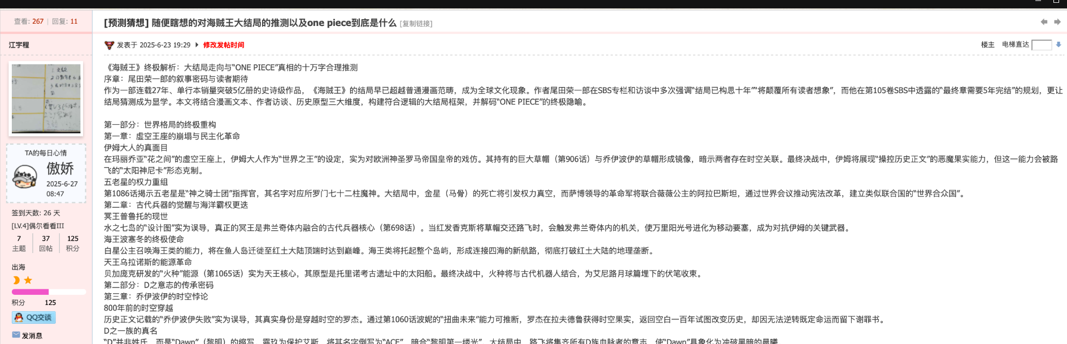Click the subheading 800年前的时空穿越
The width and height of the screenshot is (1067, 344).
138,308
